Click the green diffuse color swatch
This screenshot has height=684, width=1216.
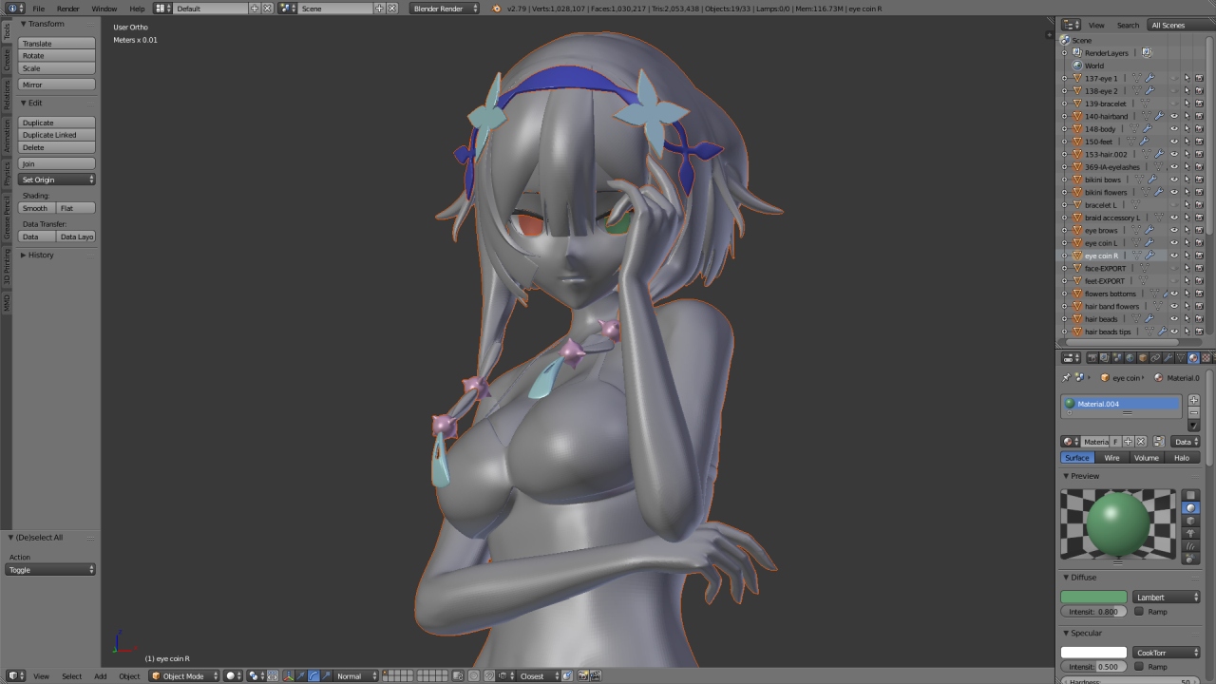1093,597
